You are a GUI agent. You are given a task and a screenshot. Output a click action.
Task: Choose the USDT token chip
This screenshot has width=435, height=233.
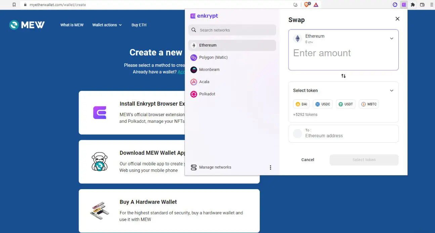[x=346, y=104]
